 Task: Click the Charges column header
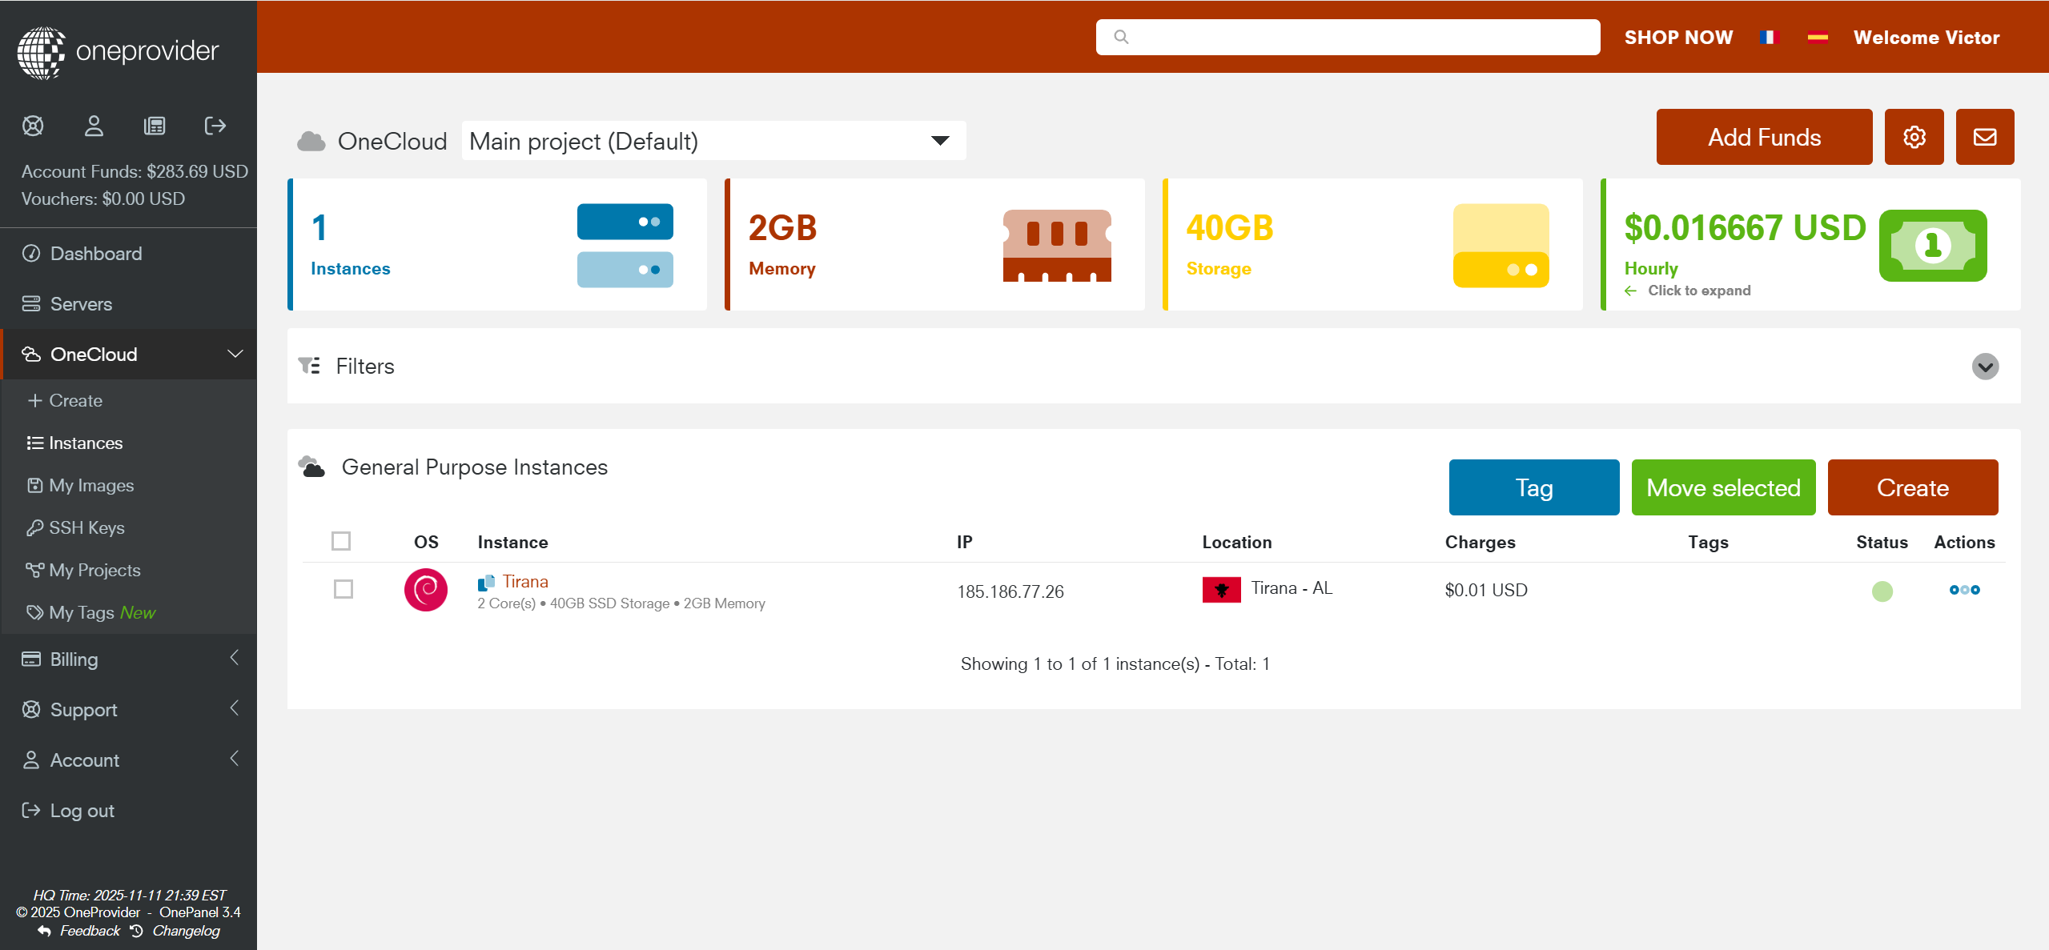point(1480,542)
